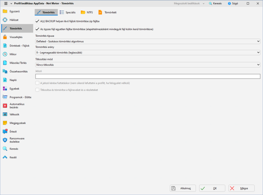Cancel with the Mégse button label

pos(244,188)
